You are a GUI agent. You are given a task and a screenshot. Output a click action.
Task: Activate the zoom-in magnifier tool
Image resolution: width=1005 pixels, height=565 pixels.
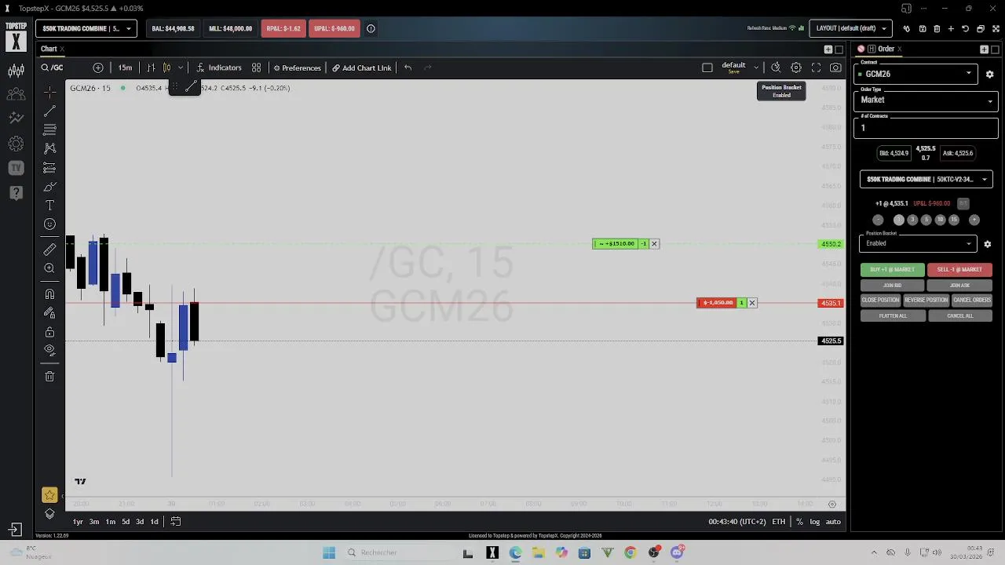coord(49,268)
